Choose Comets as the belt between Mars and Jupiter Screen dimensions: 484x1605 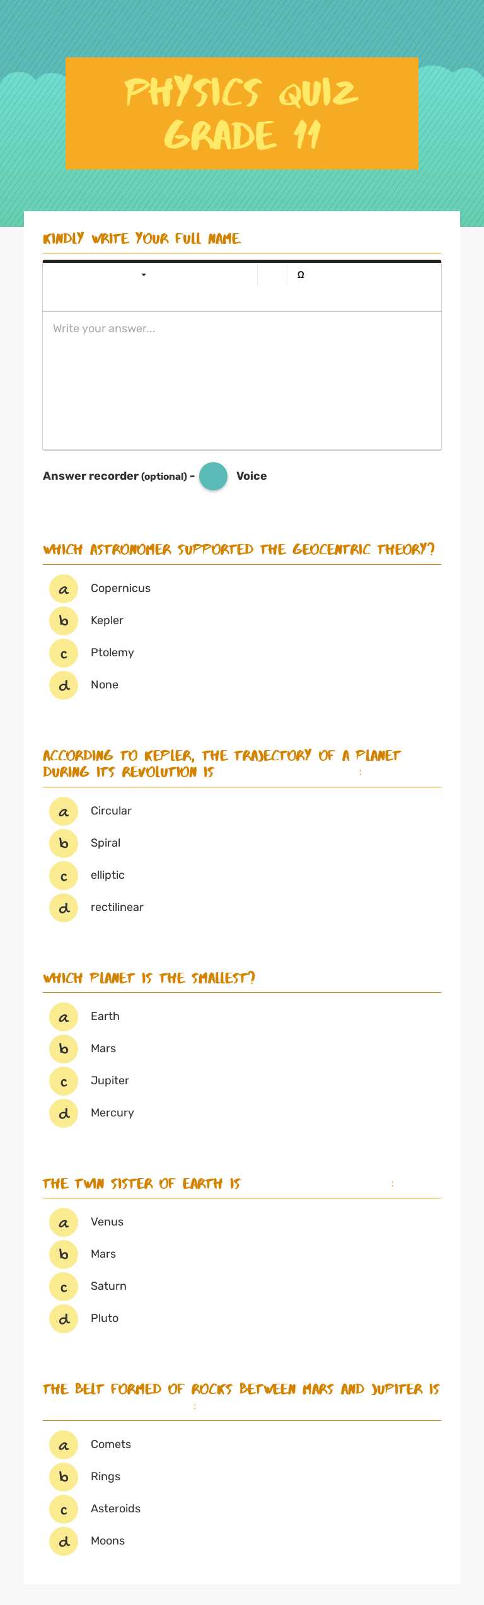(x=63, y=1445)
